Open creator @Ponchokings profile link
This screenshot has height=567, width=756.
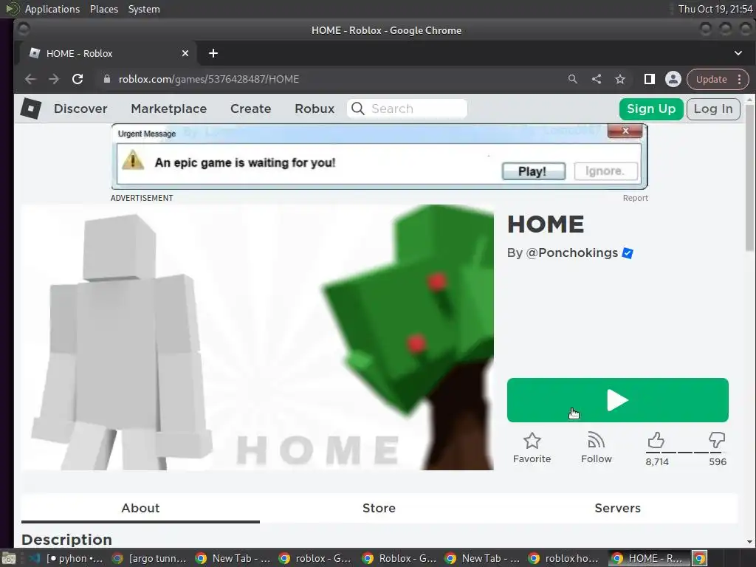tap(572, 252)
